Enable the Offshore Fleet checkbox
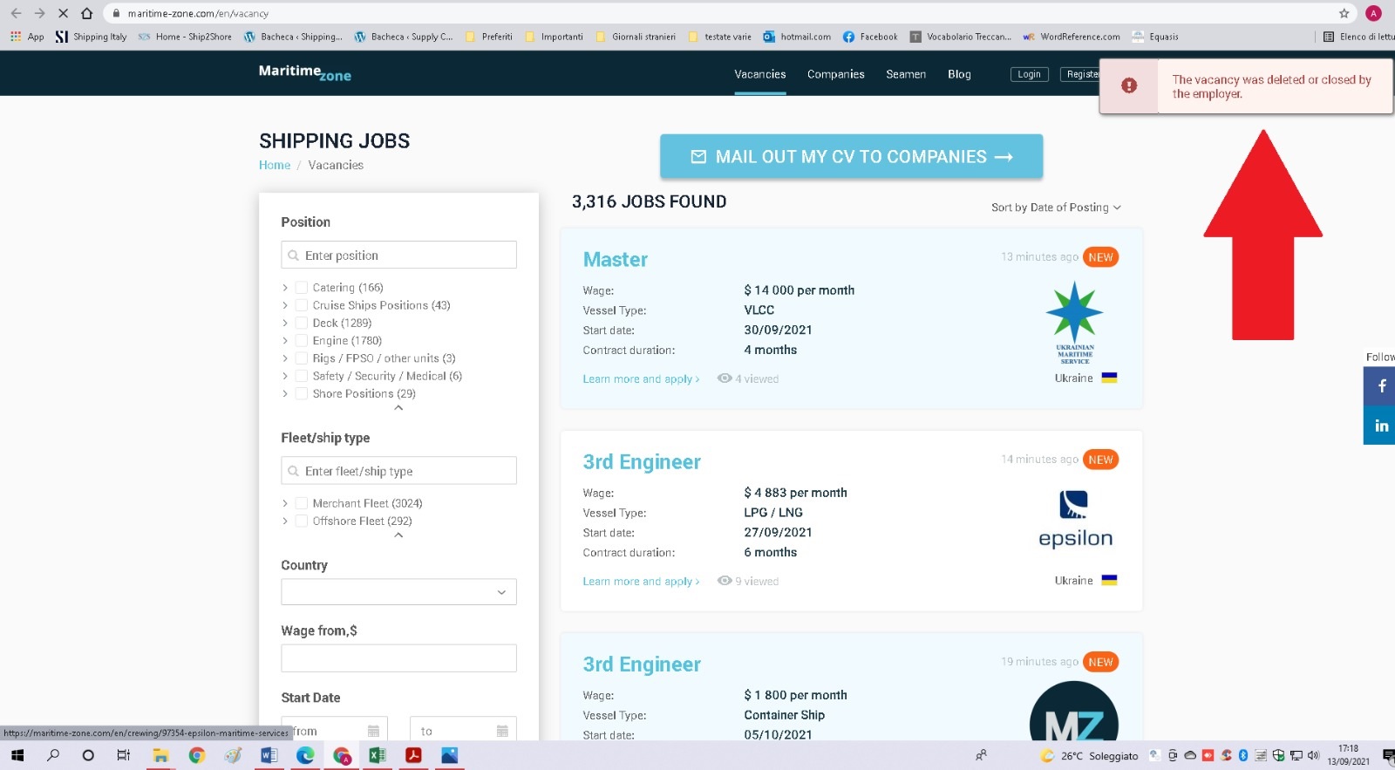Image resolution: width=1395 pixels, height=770 pixels. pos(301,521)
